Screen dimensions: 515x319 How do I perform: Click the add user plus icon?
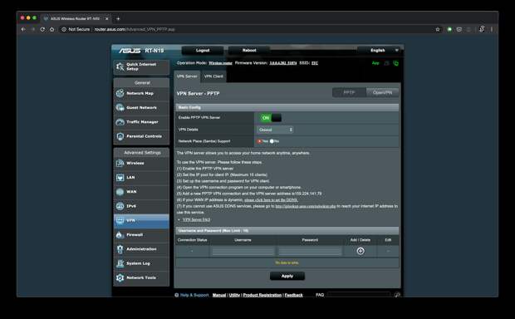[x=360, y=251]
